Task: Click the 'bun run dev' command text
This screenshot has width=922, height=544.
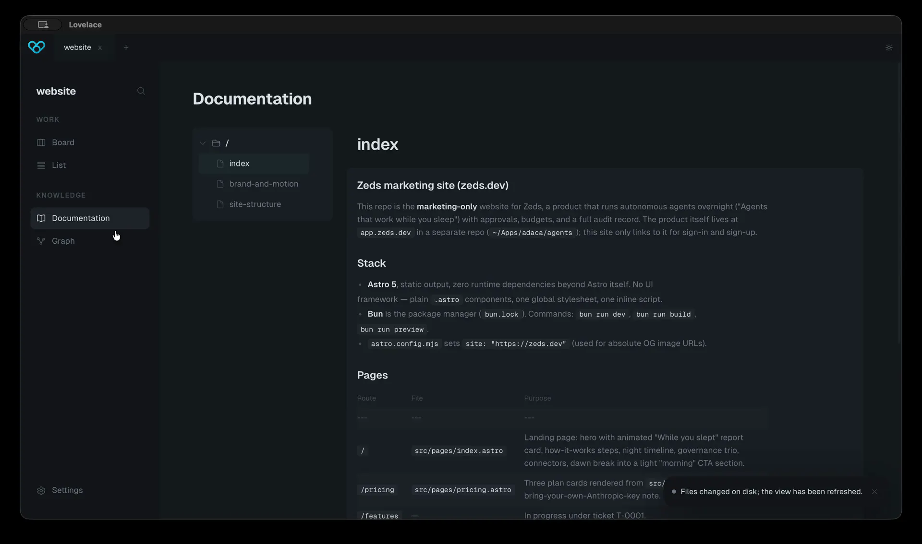Action: tap(602, 314)
